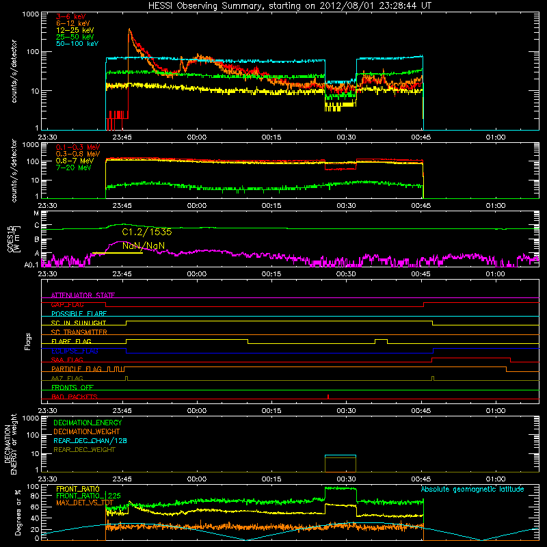
Task: Select the 25-50 keV legend label
Action: (x=75, y=37)
